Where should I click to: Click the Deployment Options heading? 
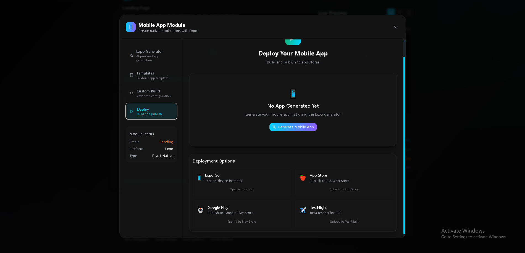[214, 161]
